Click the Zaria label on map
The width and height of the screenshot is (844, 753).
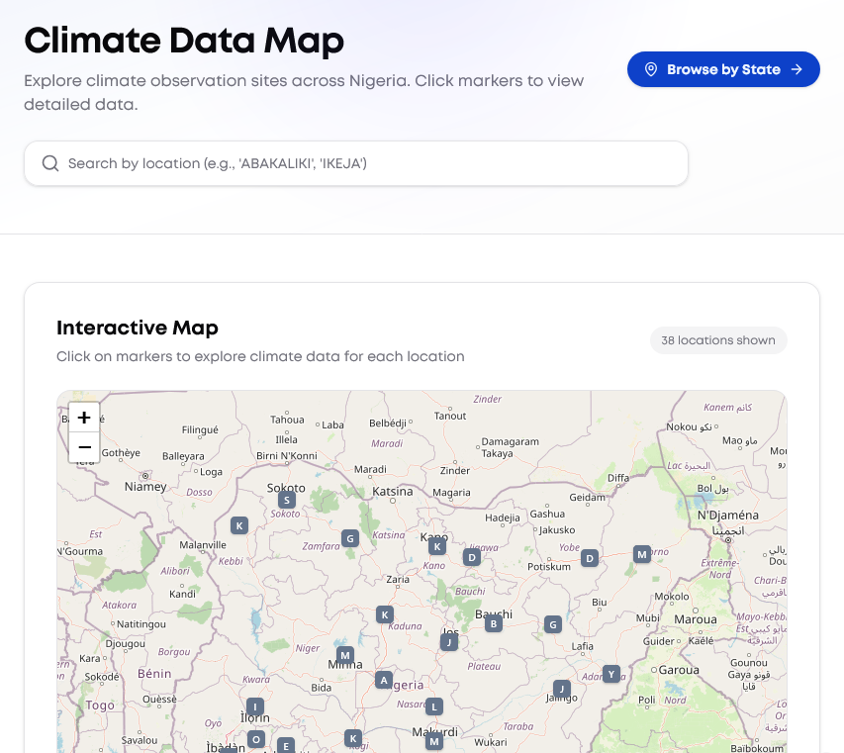(x=398, y=580)
